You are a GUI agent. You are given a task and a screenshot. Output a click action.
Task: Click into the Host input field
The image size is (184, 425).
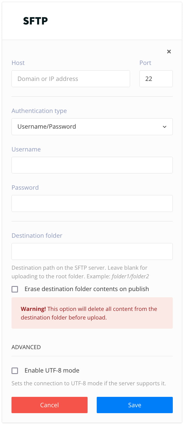click(71, 79)
